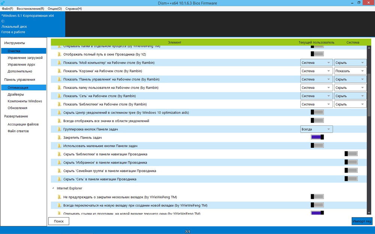Click folder icon for 'Не предупреждать о закрытии вкладок'
Viewport: 375px width, 234px height.
(59, 197)
